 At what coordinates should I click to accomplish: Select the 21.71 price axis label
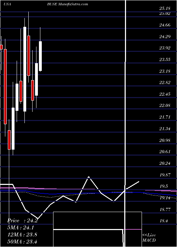tap(165, 117)
